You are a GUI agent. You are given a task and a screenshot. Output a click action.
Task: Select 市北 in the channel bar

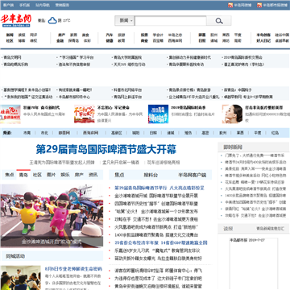44,133
